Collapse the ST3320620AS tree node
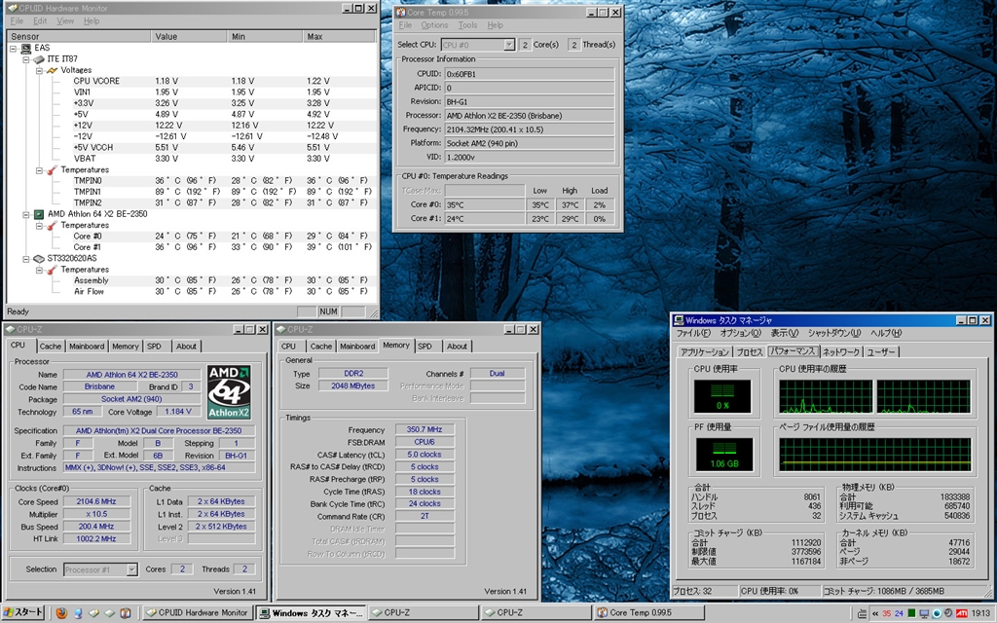Viewport: 997px width, 623px height. click(x=25, y=259)
